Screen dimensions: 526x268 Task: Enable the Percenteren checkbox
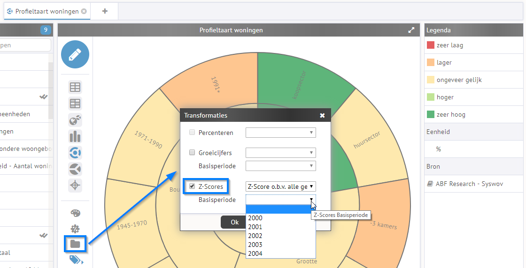click(x=192, y=133)
